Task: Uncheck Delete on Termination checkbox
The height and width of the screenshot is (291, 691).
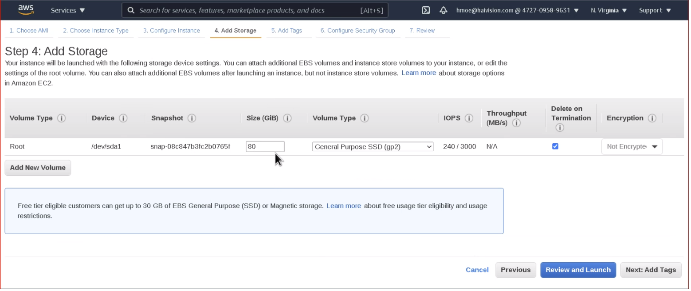Action: (555, 146)
